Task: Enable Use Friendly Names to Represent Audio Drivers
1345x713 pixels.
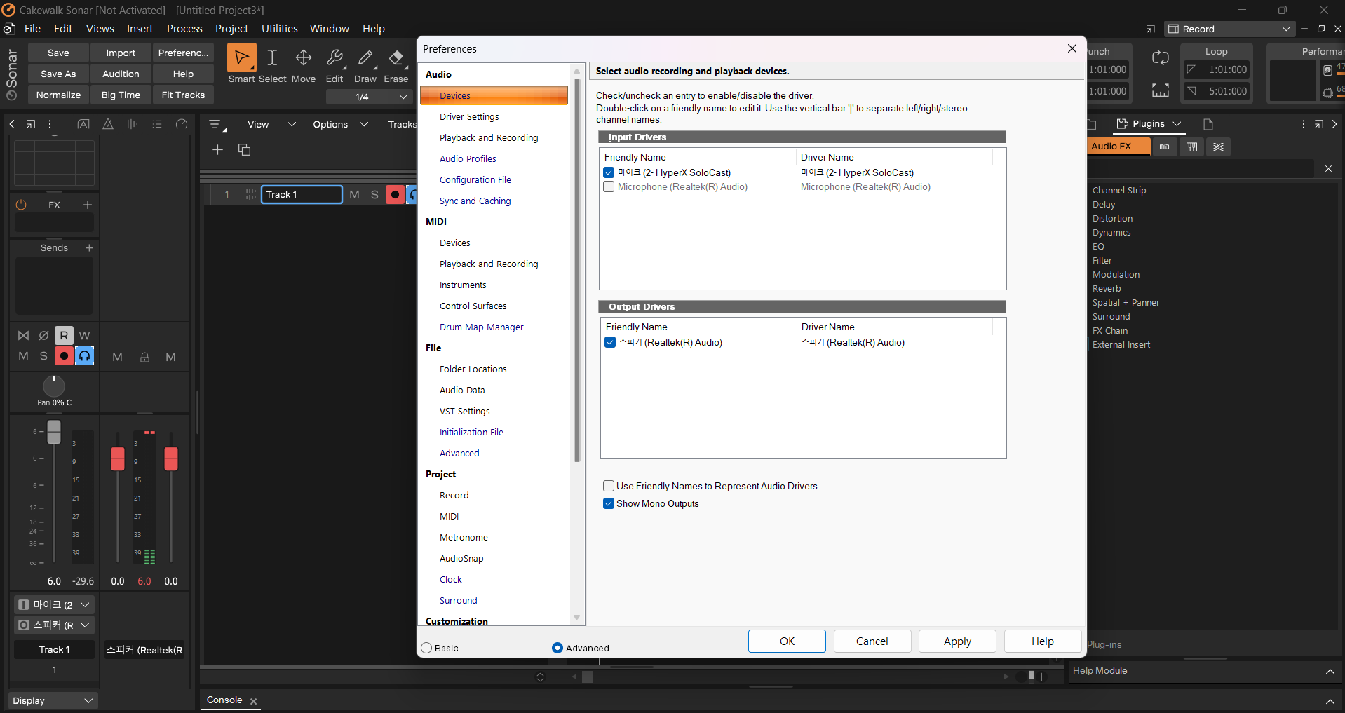Action: 609,486
